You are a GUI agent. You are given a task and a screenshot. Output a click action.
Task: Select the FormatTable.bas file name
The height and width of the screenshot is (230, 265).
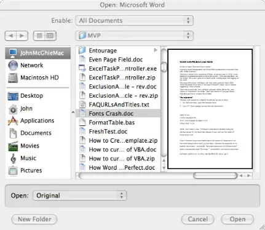[112, 122]
